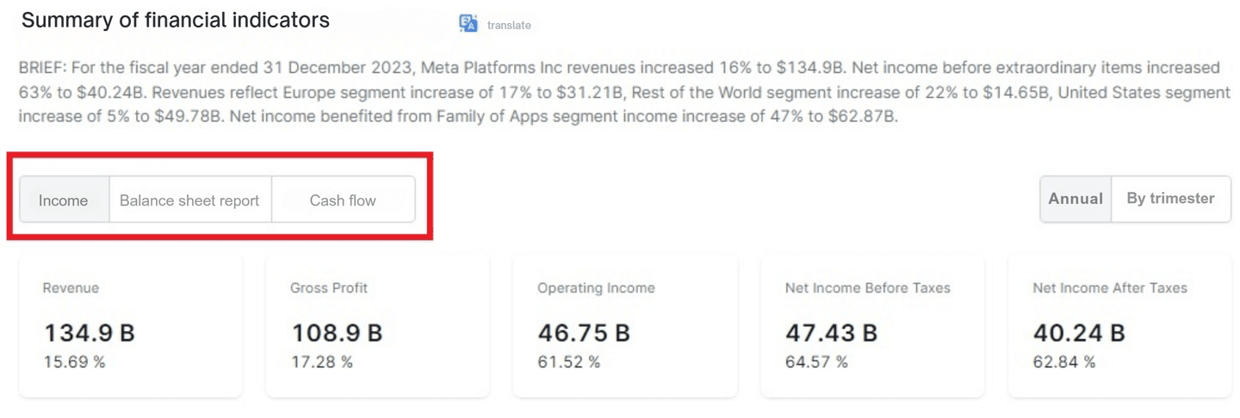This screenshot has width=1240, height=418.
Task: Switch to Balance sheet report tab
Action: click(x=189, y=200)
